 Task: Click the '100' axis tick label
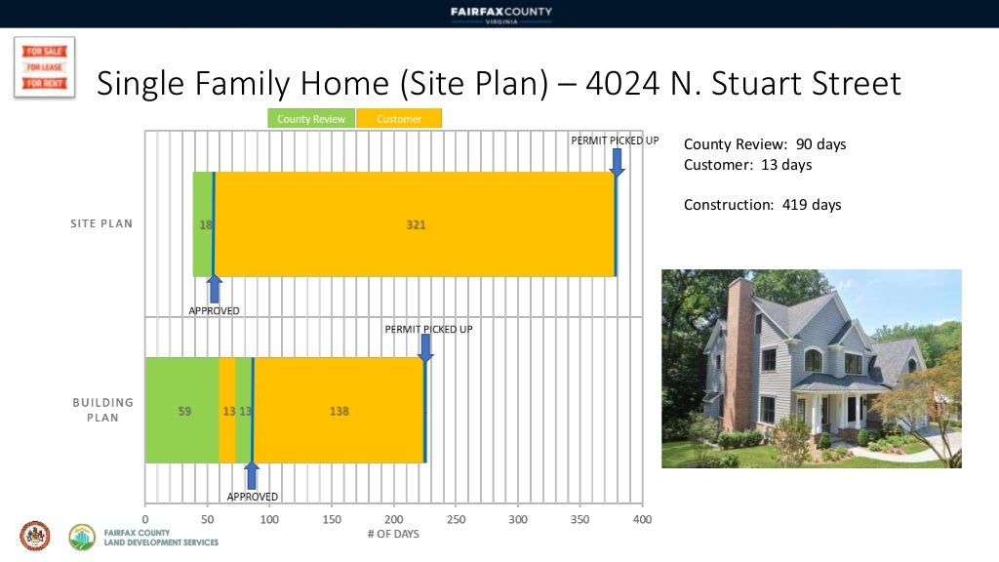coord(269,519)
